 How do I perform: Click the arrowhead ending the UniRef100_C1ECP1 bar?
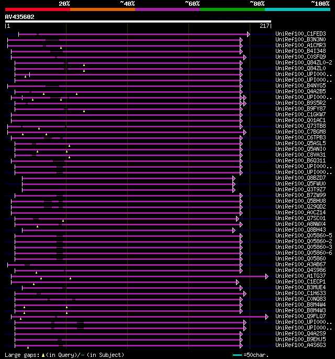(238, 282)
